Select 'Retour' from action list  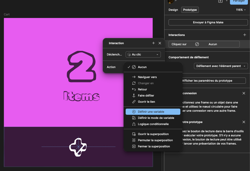(142, 89)
